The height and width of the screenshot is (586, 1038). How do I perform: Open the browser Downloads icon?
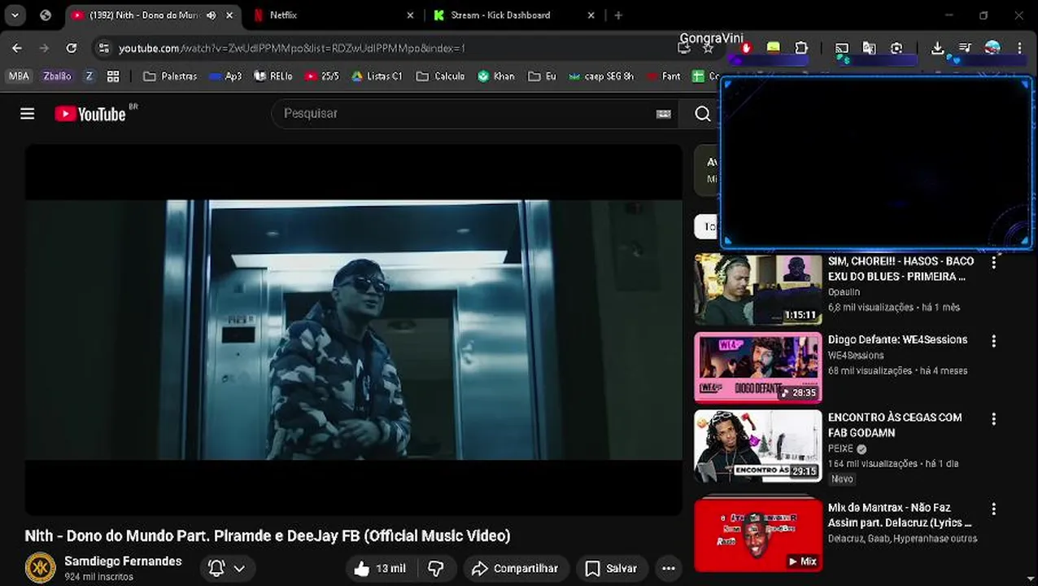click(937, 48)
